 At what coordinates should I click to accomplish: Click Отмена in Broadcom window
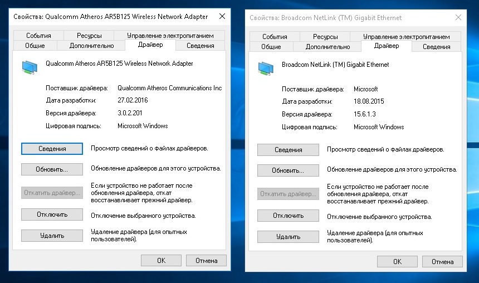coord(442,262)
